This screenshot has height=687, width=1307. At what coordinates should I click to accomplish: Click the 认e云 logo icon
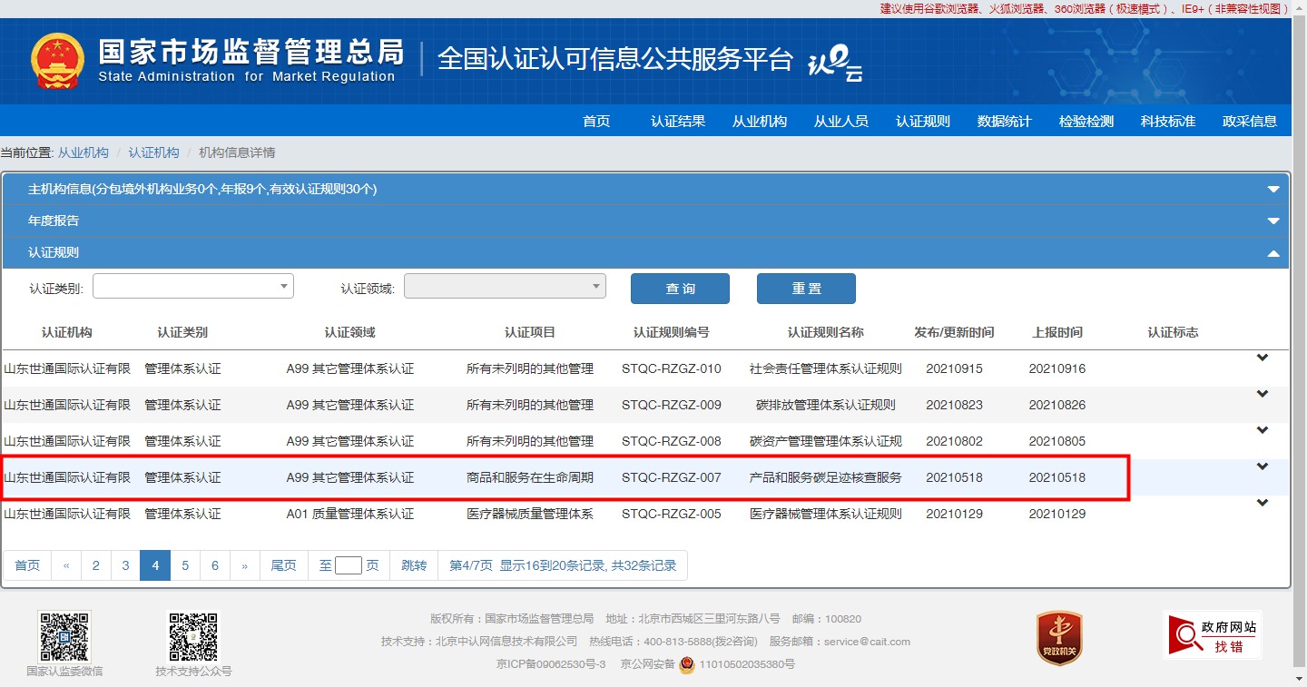click(835, 62)
